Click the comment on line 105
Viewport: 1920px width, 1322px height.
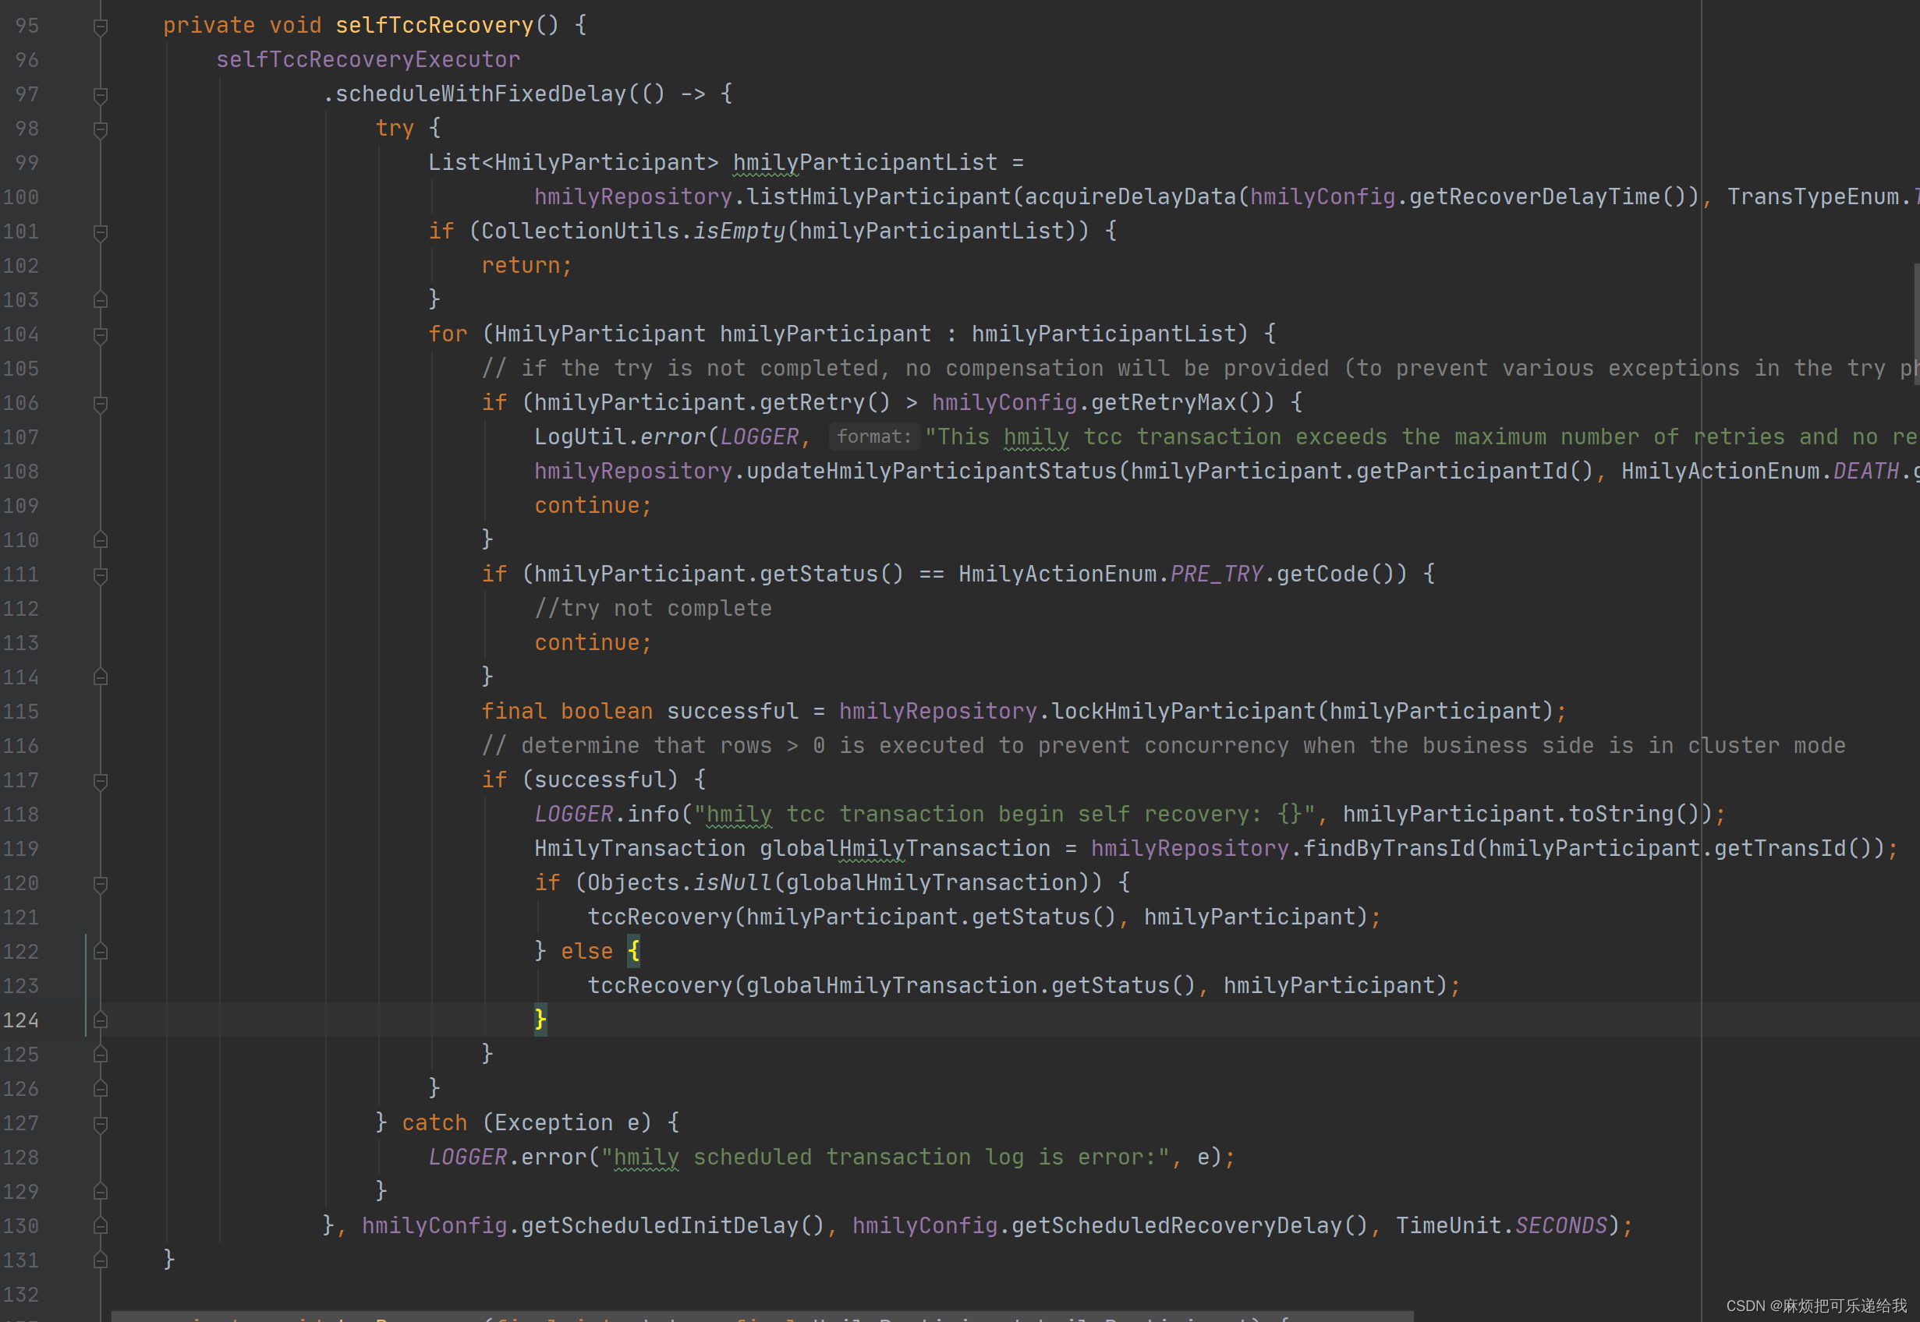(x=1200, y=369)
